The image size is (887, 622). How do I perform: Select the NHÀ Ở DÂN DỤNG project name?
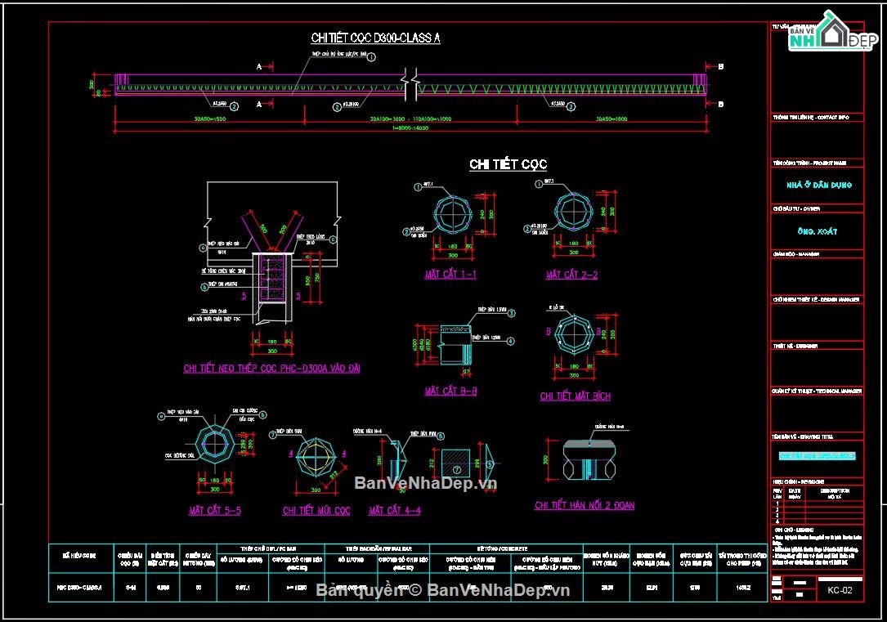(817, 186)
